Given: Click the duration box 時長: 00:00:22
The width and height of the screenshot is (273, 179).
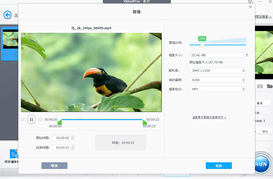Looking at the screenshot, I should point(121,143).
